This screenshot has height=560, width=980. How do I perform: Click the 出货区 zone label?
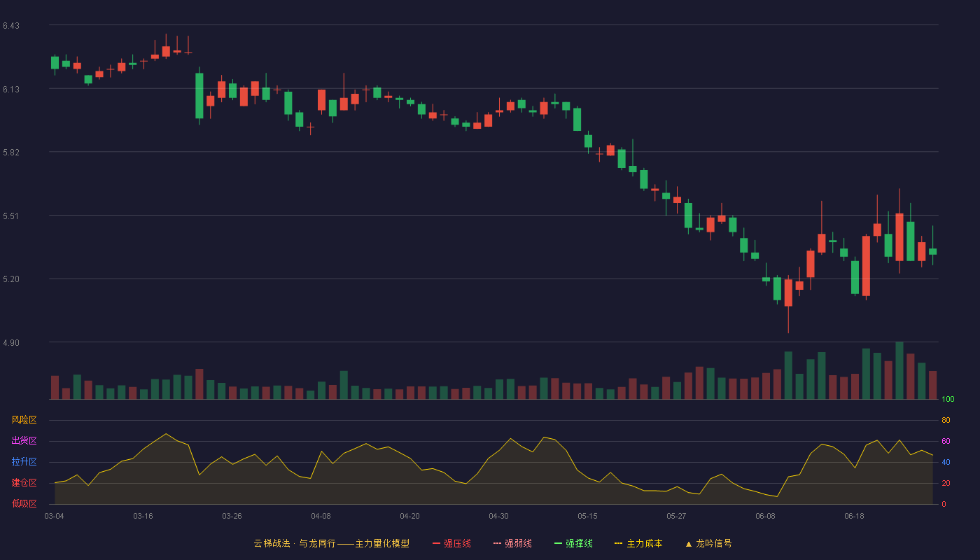pos(24,441)
